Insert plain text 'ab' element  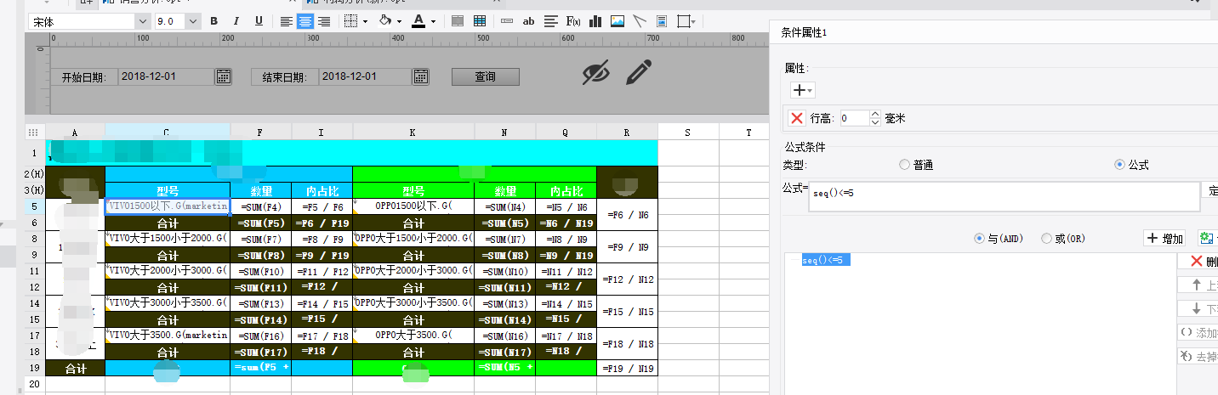(x=529, y=21)
